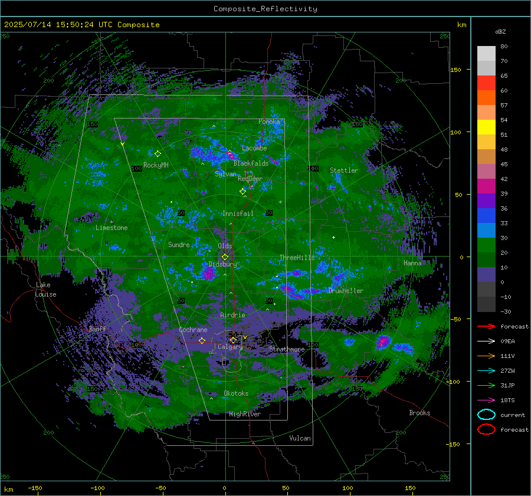Click the Airdrie city label
This screenshot has height=496, width=531.
(x=232, y=315)
